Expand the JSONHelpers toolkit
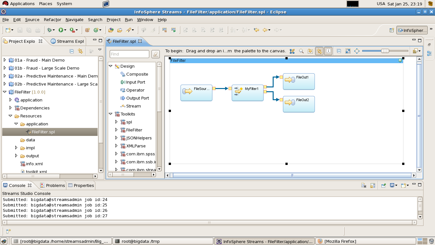This screenshot has height=245, width=435. (116, 138)
